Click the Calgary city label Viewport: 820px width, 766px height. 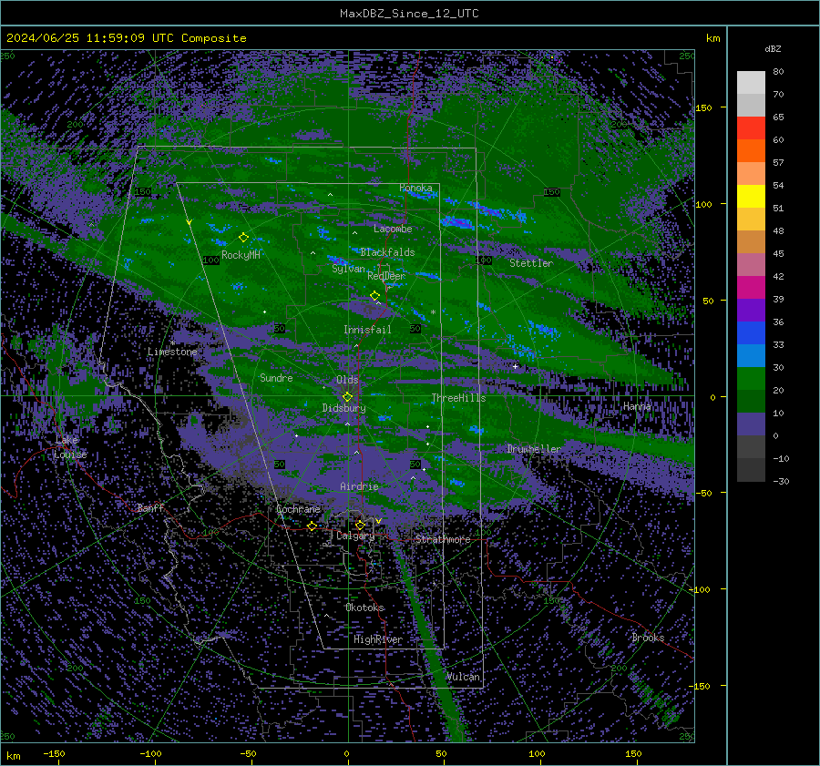click(x=355, y=536)
